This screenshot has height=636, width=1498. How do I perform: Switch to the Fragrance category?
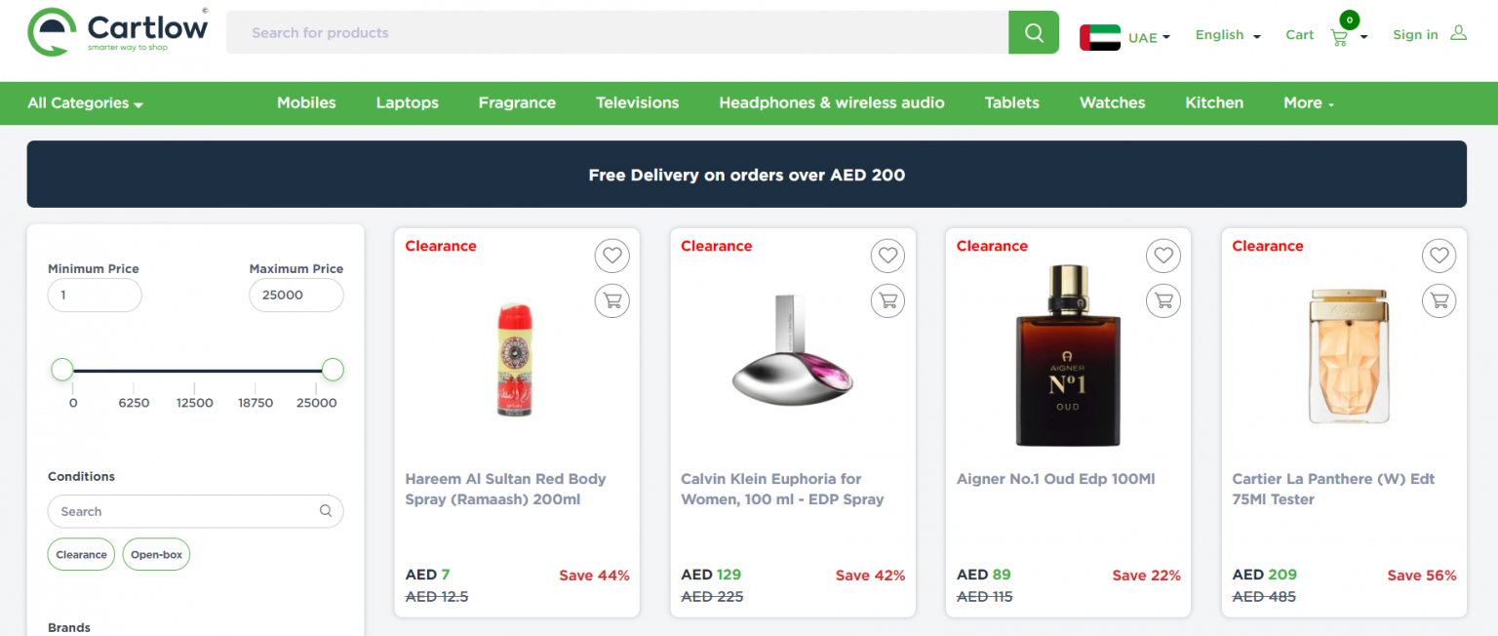point(517,102)
